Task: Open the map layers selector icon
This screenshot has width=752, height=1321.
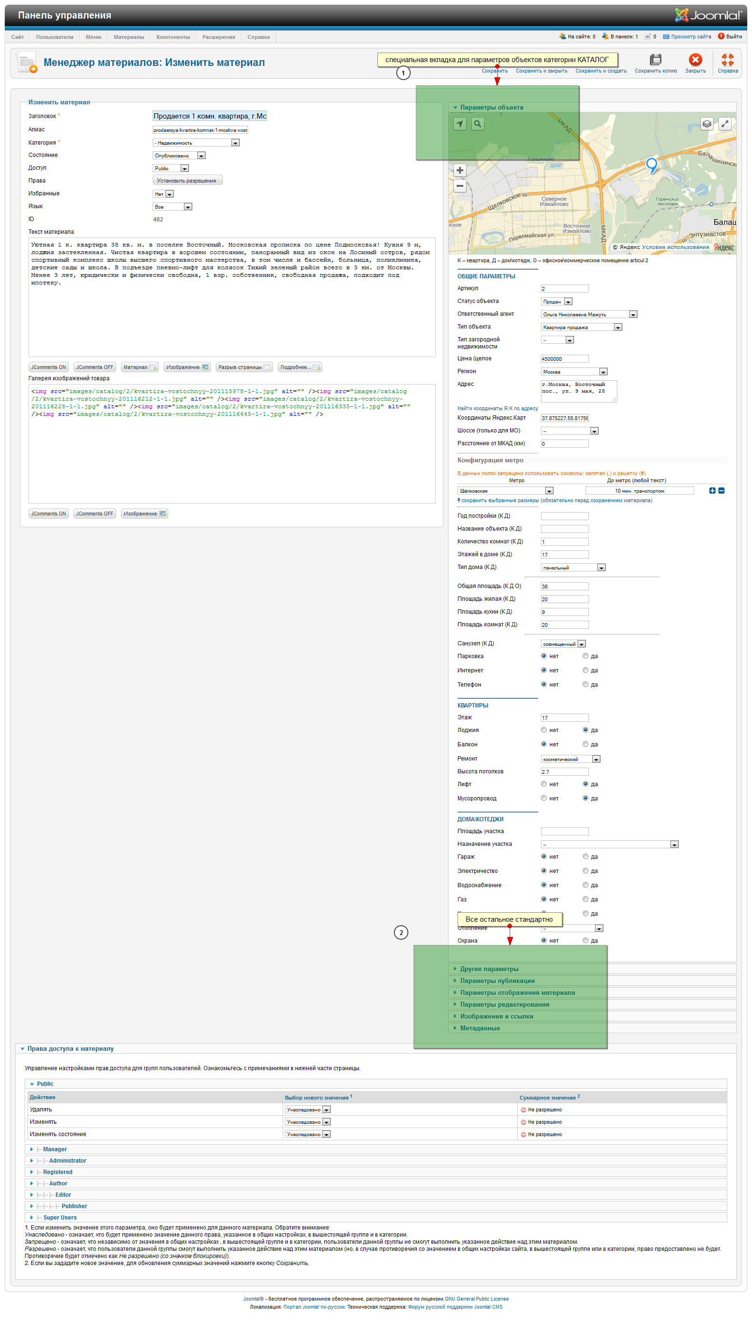Action: click(706, 124)
